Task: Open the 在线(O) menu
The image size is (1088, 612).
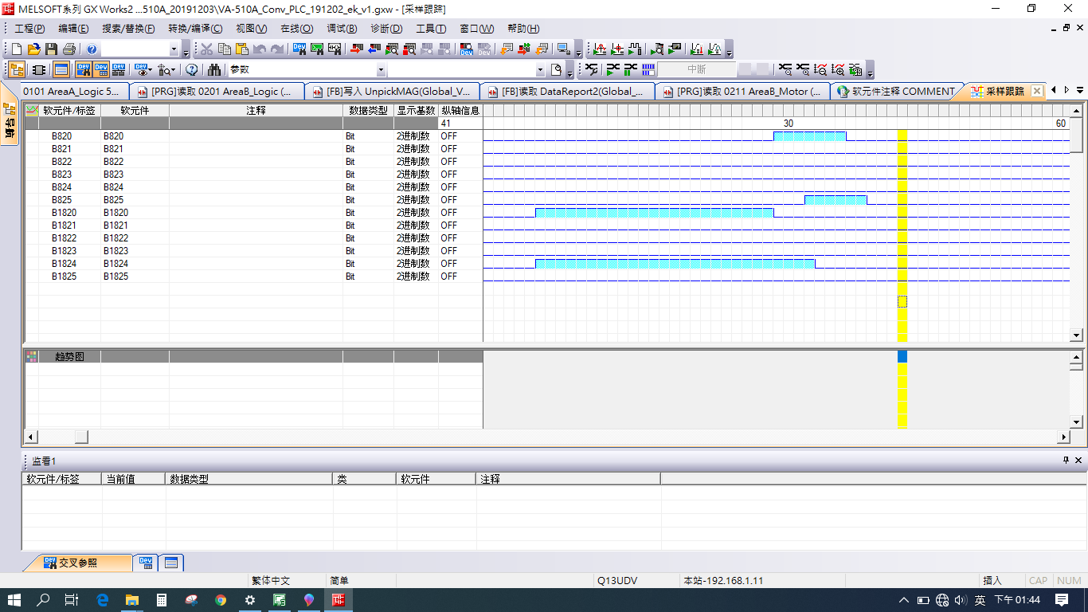Action: (296, 29)
